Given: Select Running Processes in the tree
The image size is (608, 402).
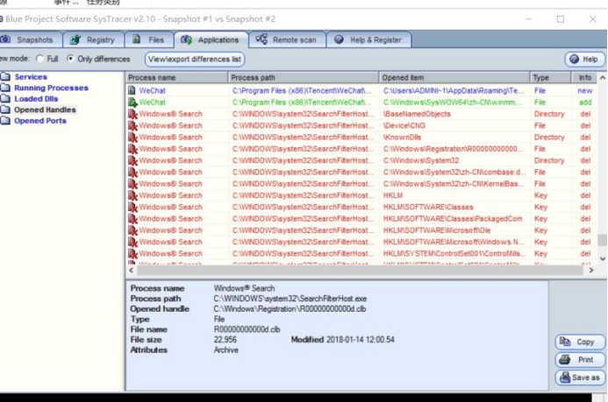Looking at the screenshot, I should point(51,88).
